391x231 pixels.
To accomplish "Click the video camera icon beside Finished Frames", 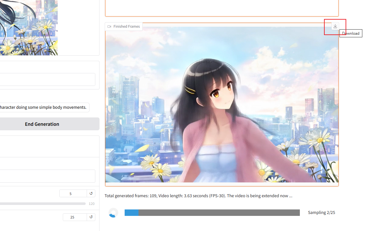I will coord(110,26).
